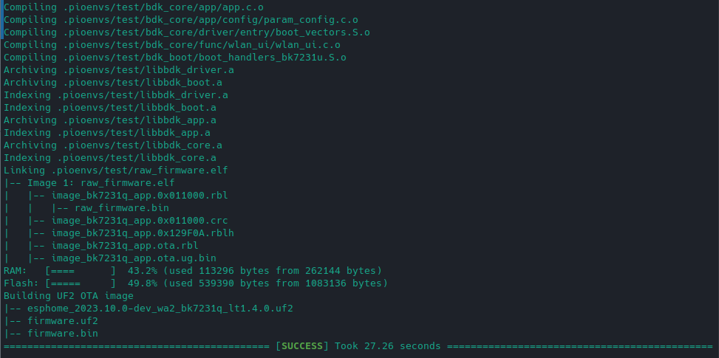Click image_bk7231q_app.0x011000.crc entry

(x=140, y=221)
